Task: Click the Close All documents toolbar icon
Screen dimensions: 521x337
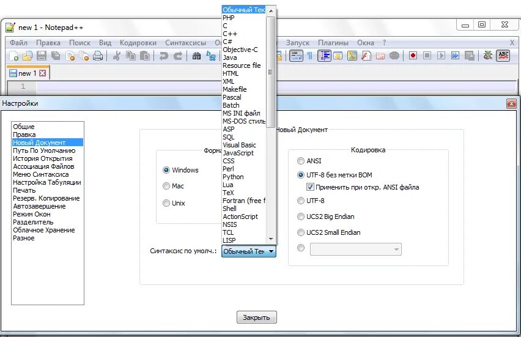Action: pyautogui.click(x=84, y=56)
